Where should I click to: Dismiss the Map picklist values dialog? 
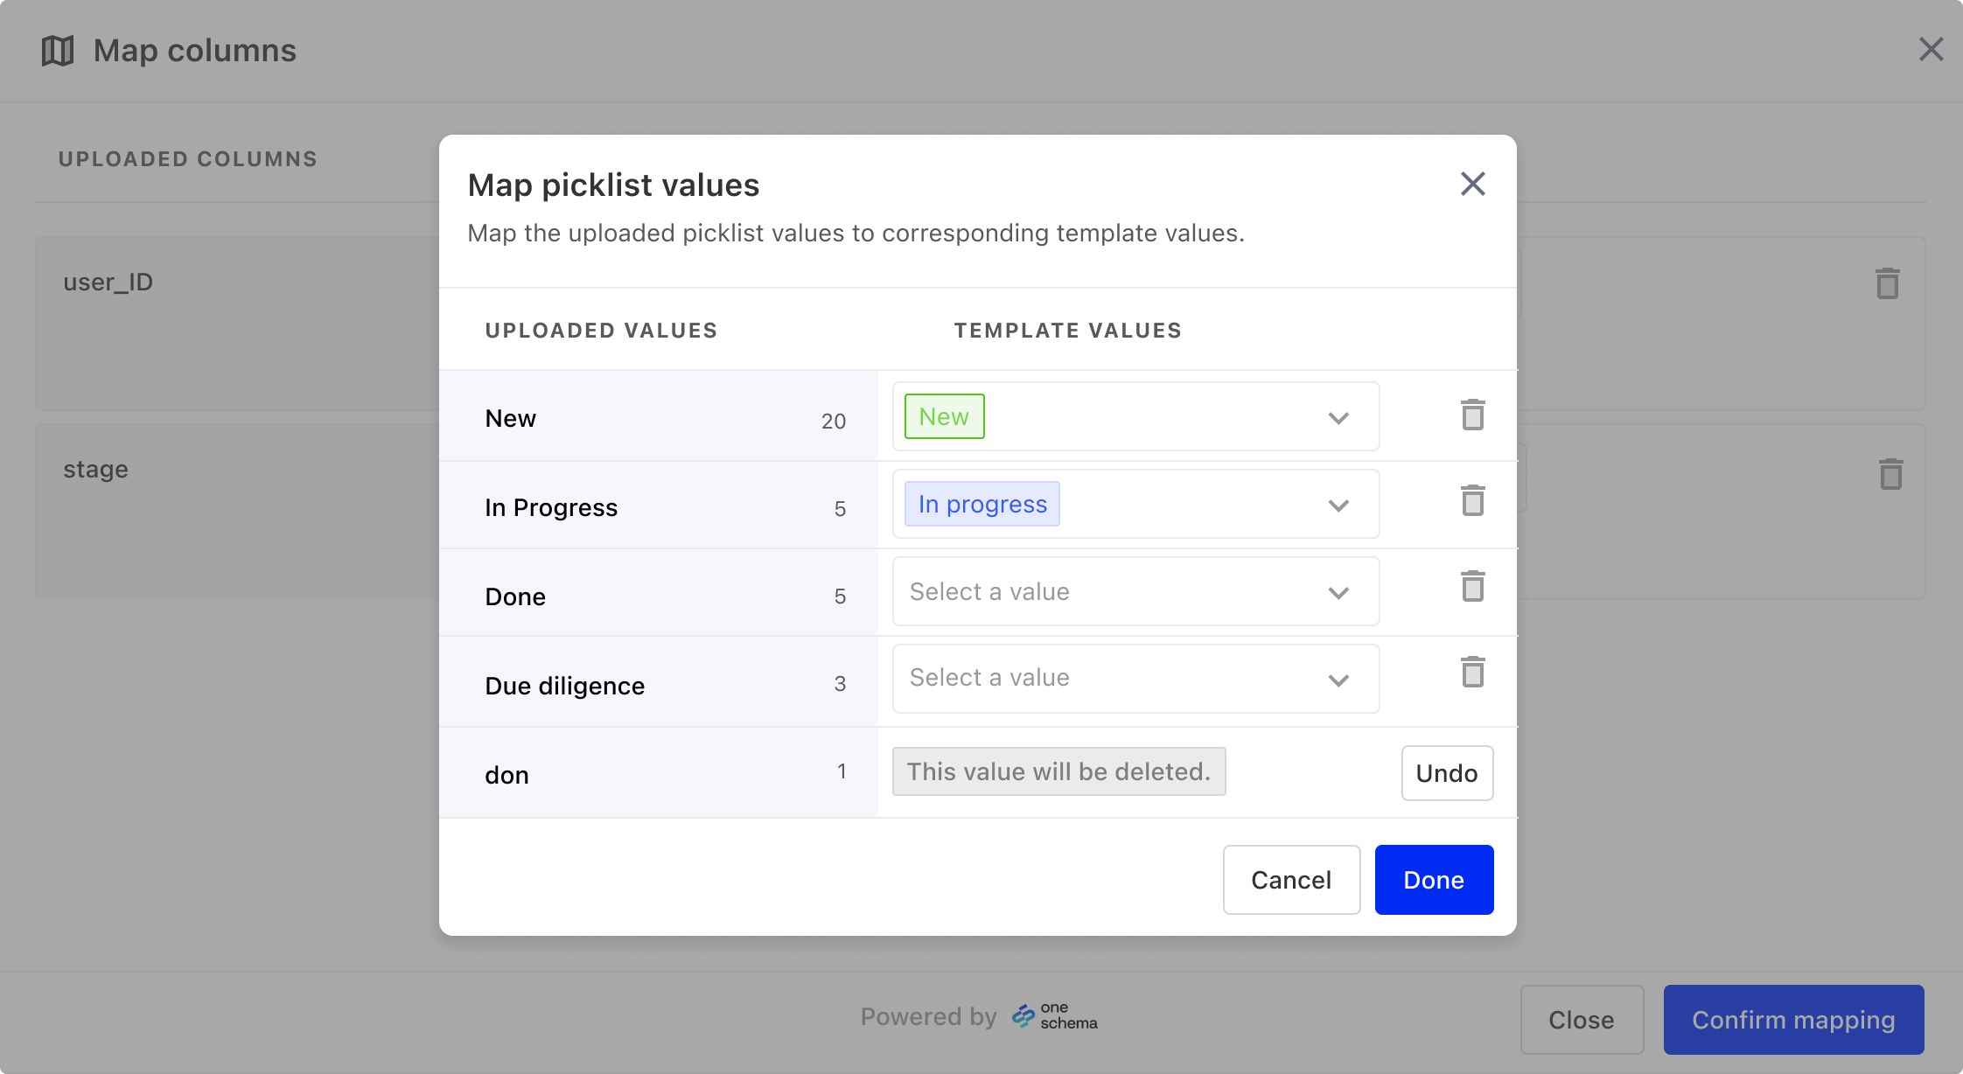click(x=1472, y=184)
